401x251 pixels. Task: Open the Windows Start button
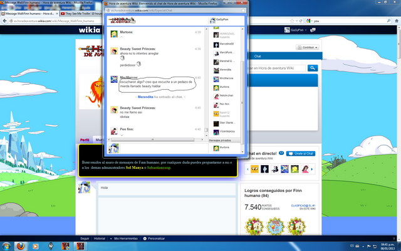pyautogui.click(x=6, y=247)
